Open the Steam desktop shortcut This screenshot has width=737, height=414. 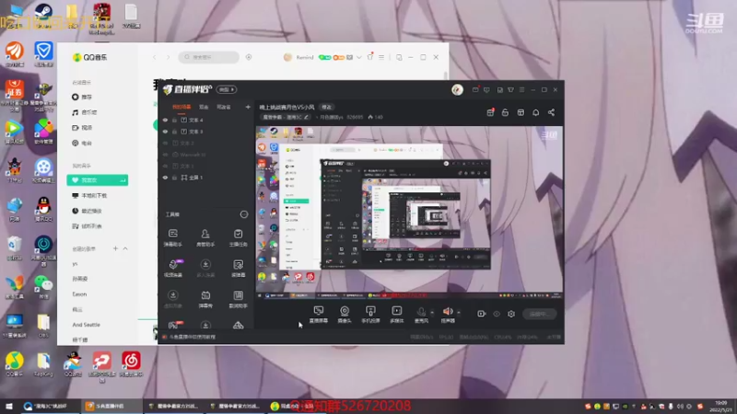coord(43,16)
